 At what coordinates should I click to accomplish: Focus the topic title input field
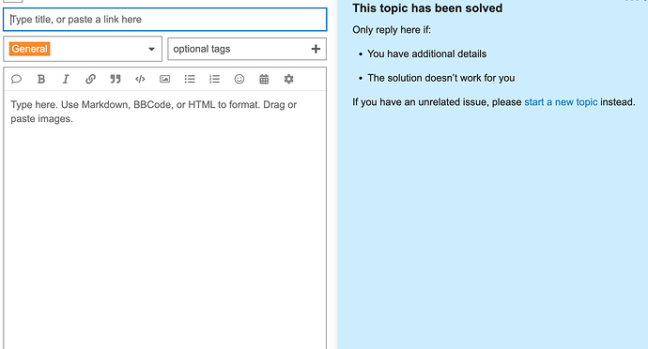click(x=165, y=20)
